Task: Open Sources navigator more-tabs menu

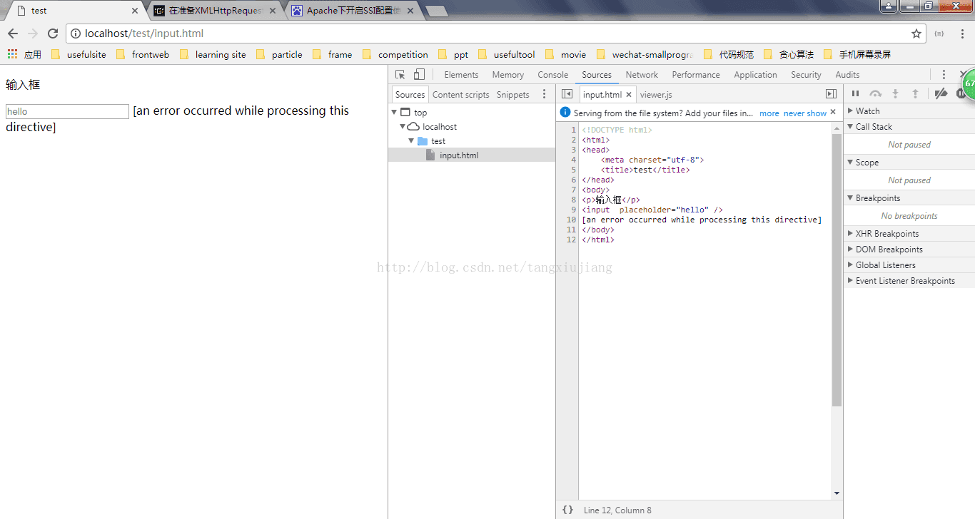Action: [x=544, y=94]
